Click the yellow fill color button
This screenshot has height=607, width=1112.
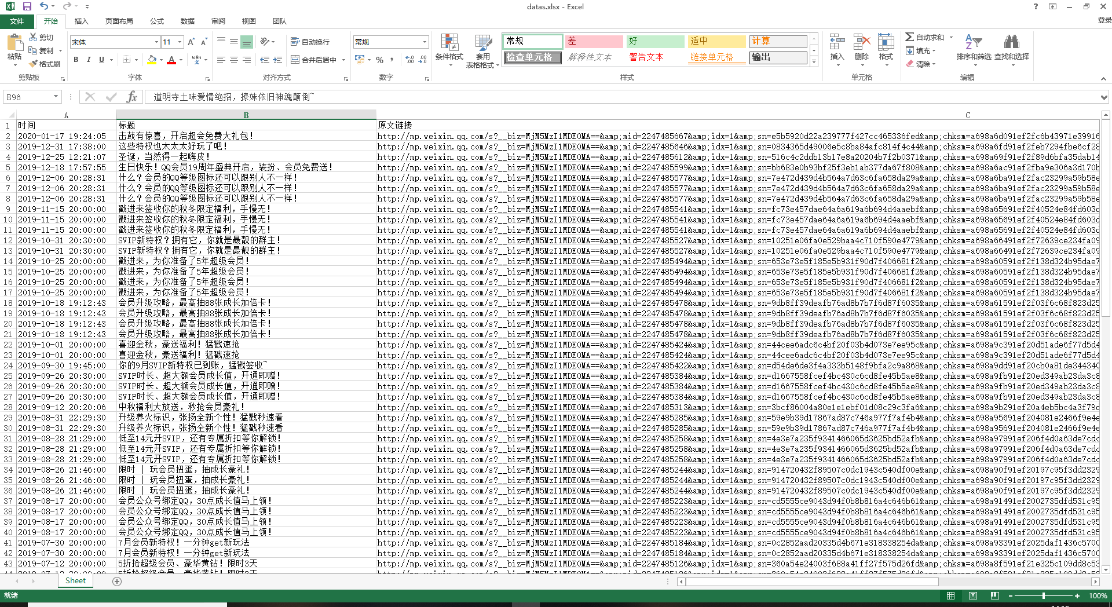tap(152, 60)
